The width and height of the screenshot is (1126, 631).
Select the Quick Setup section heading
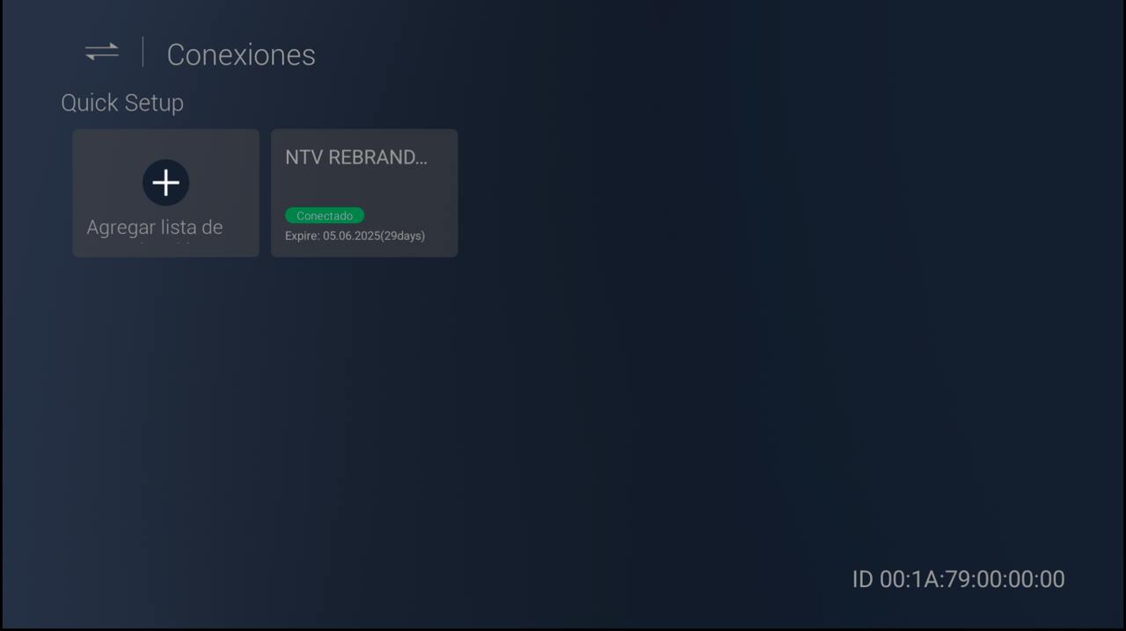coord(122,103)
